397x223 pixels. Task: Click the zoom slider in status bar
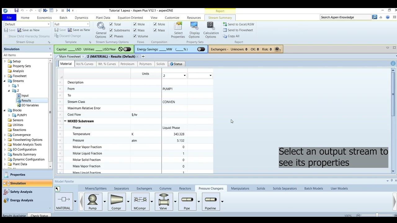377,215
